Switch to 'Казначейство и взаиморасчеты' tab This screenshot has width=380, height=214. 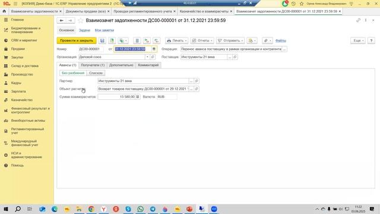(x=204, y=11)
